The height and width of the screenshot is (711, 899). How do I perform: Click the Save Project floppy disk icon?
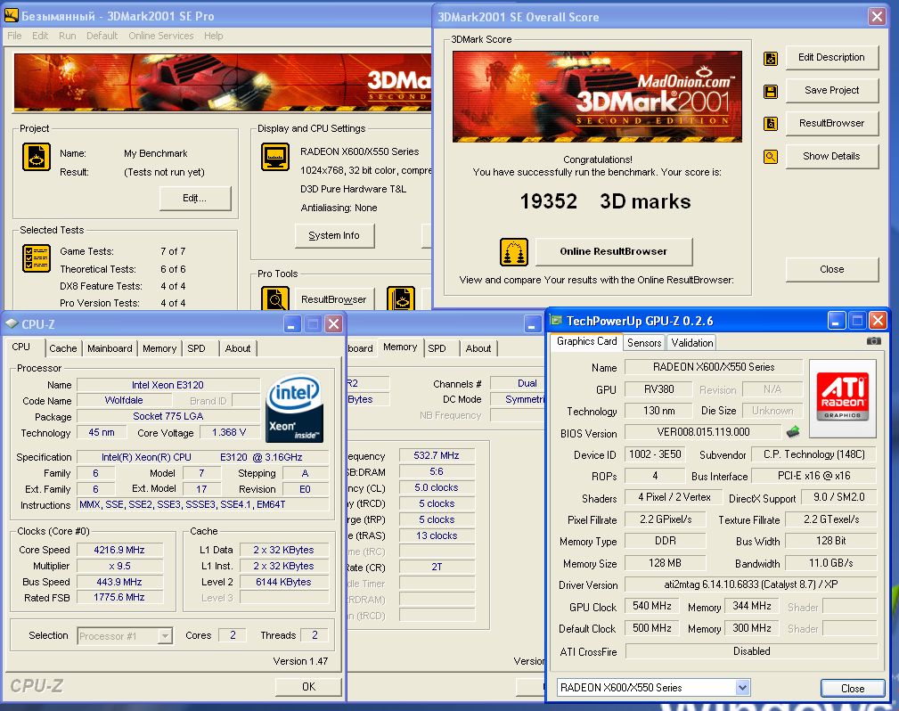(x=771, y=91)
